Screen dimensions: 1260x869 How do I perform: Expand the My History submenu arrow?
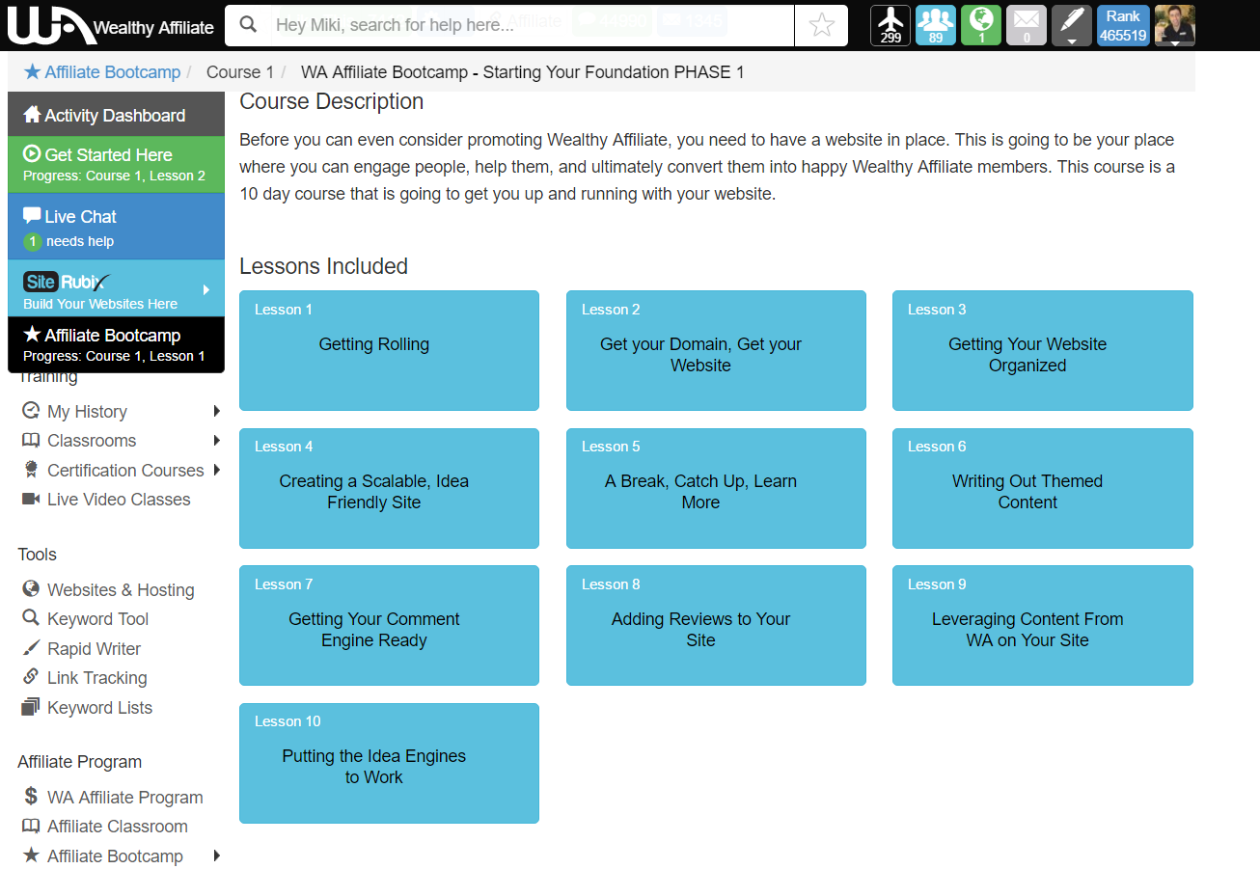tap(217, 412)
